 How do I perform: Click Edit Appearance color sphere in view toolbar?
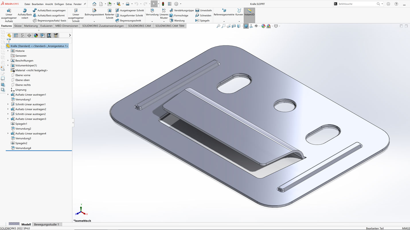(263, 26)
